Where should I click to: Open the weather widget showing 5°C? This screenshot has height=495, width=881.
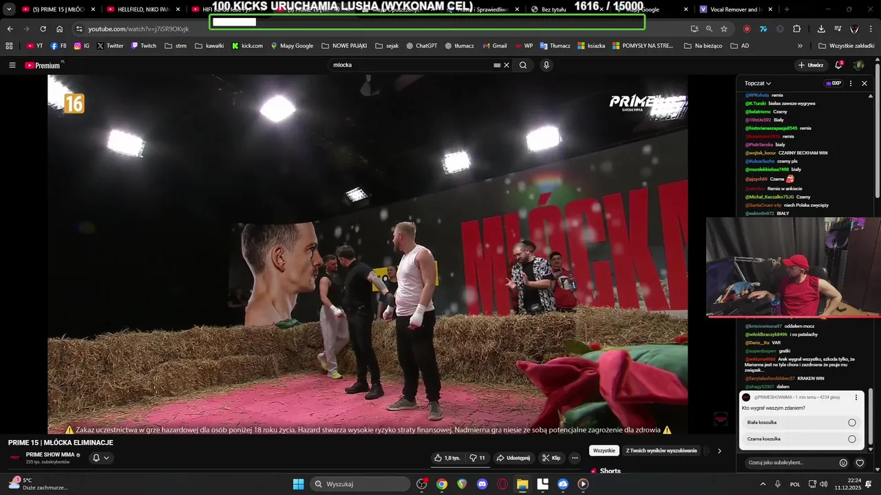pos(39,484)
